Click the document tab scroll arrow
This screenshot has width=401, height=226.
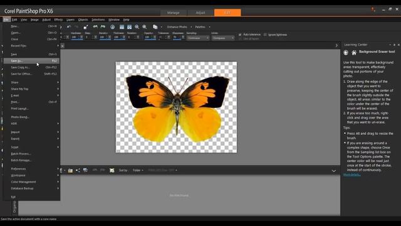tap(336, 46)
